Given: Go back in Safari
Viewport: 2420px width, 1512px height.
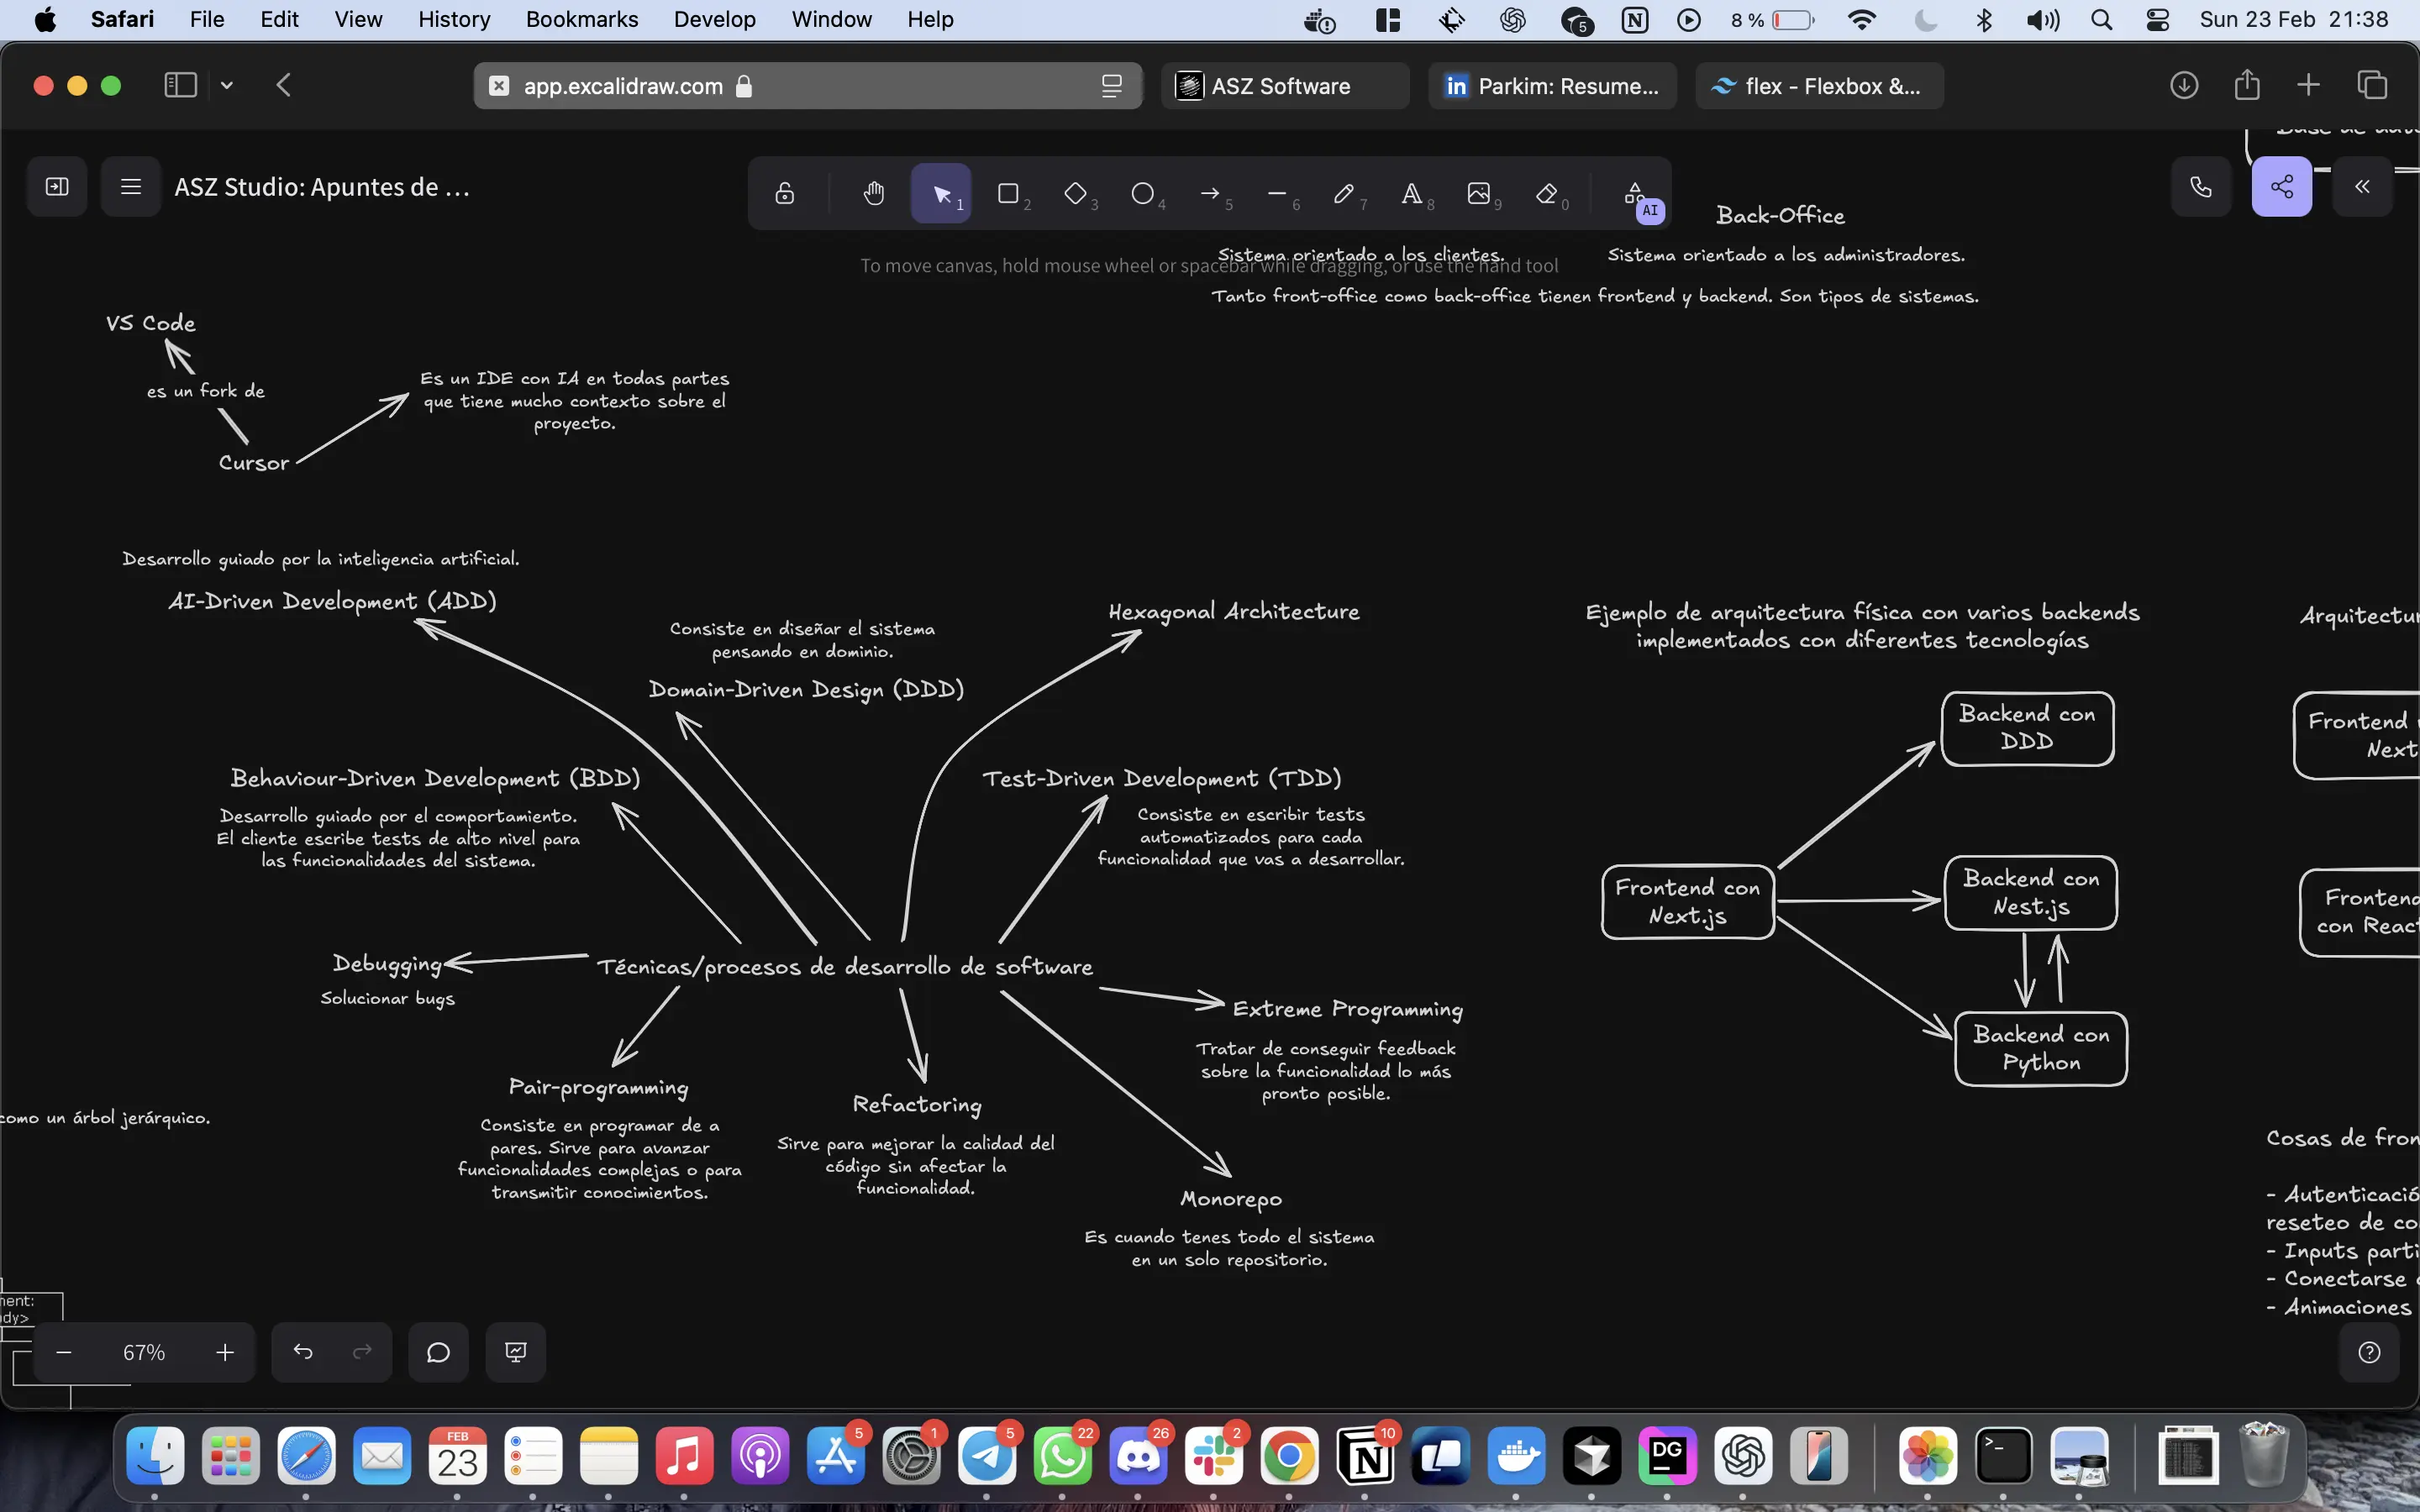Looking at the screenshot, I should click(x=284, y=85).
